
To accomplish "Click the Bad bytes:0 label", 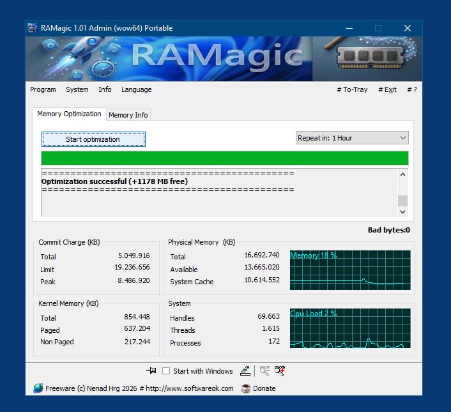I will (389, 230).
